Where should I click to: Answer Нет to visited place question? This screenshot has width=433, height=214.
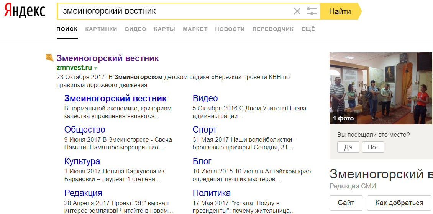[373, 147]
